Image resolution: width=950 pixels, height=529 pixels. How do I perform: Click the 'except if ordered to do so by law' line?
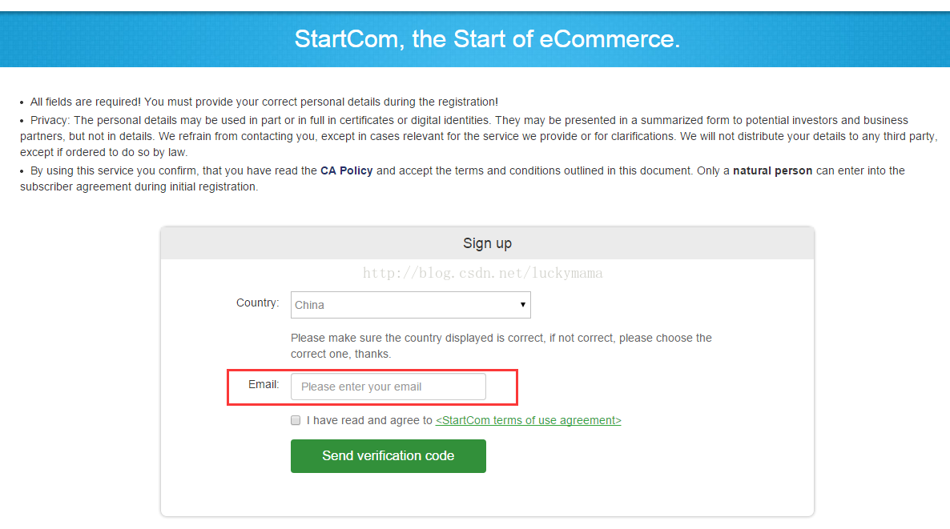click(x=104, y=152)
